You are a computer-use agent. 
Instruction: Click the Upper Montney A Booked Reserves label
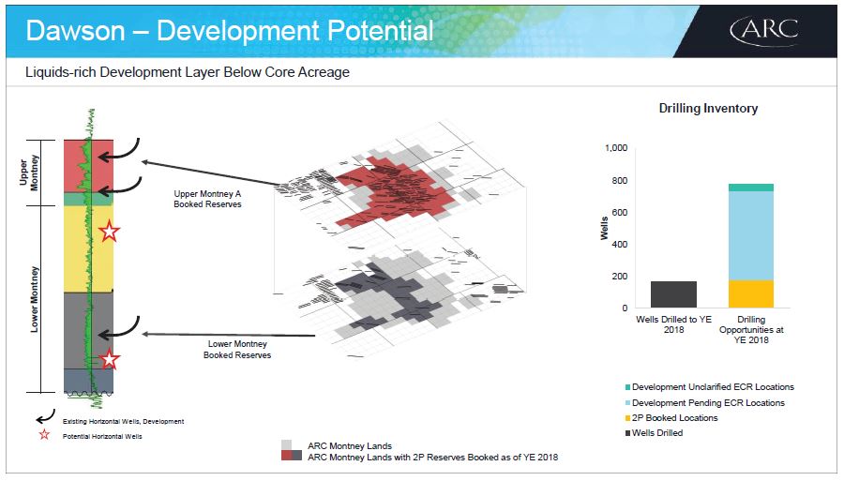pyautogui.click(x=207, y=199)
